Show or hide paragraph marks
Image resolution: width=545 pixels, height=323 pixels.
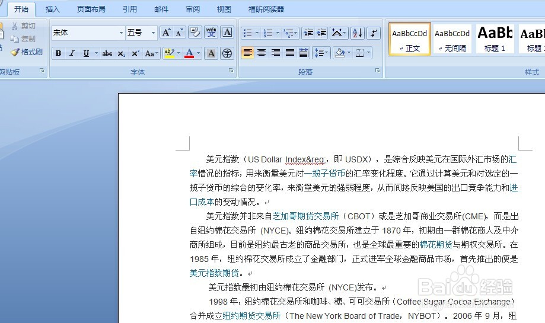point(374,33)
